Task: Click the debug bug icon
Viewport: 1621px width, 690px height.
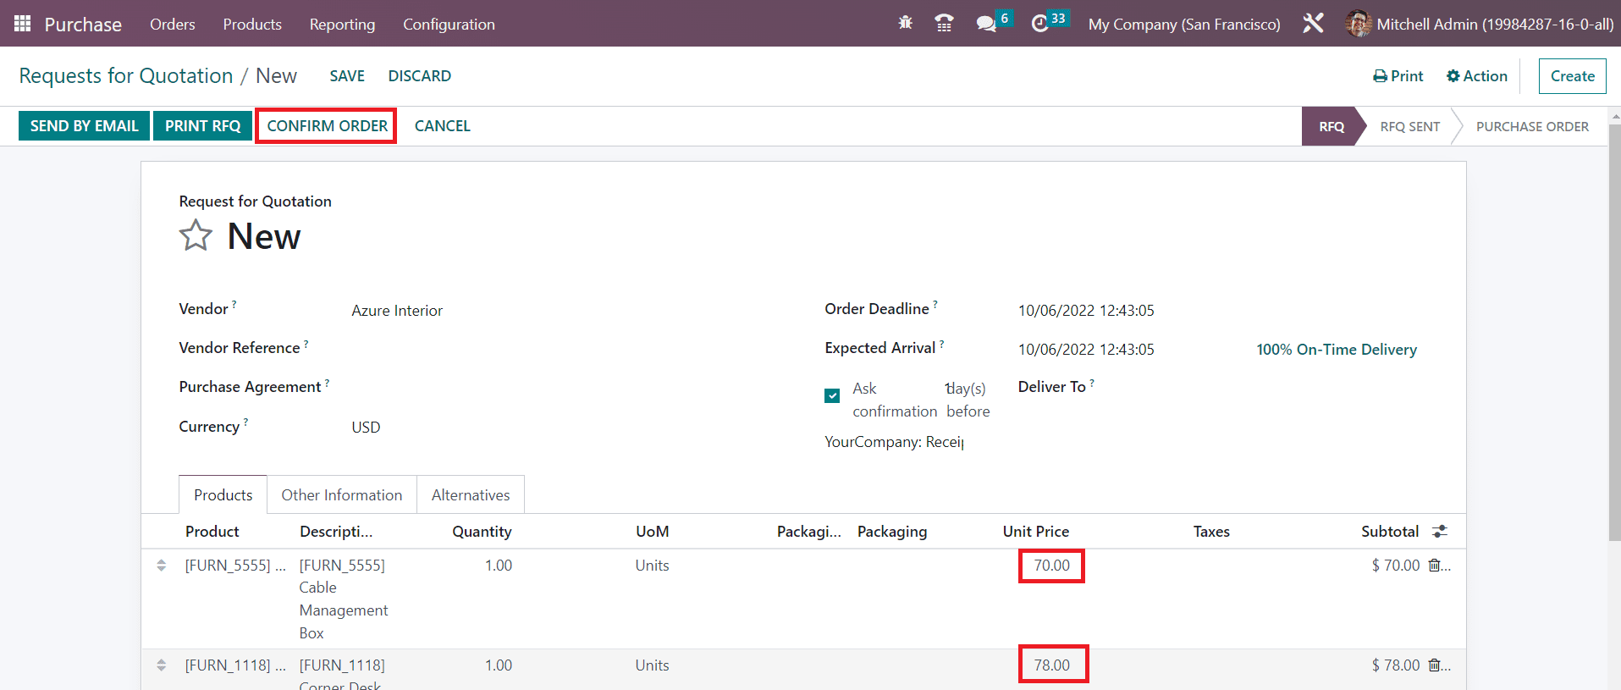Action: click(x=905, y=24)
